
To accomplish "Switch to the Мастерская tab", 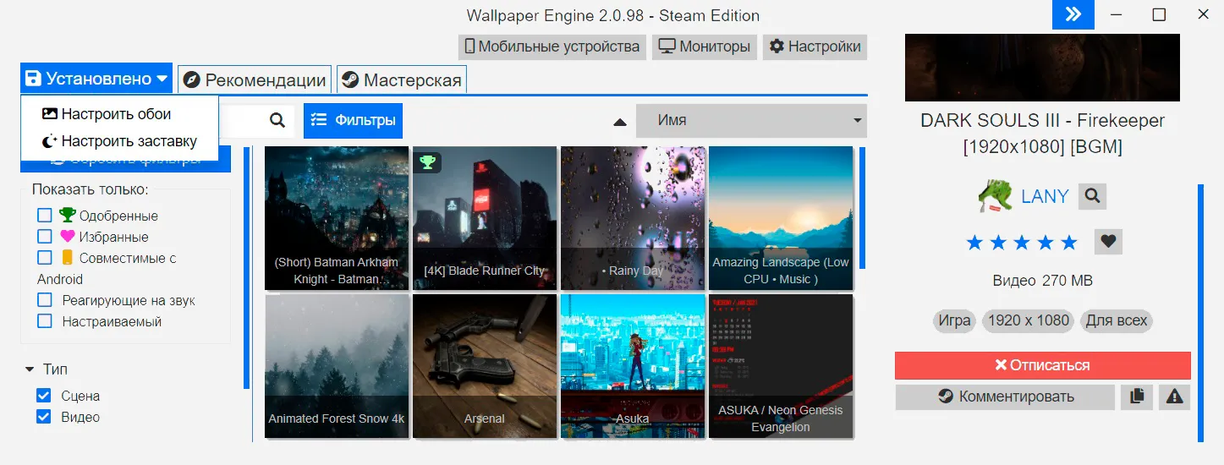I will tap(402, 80).
